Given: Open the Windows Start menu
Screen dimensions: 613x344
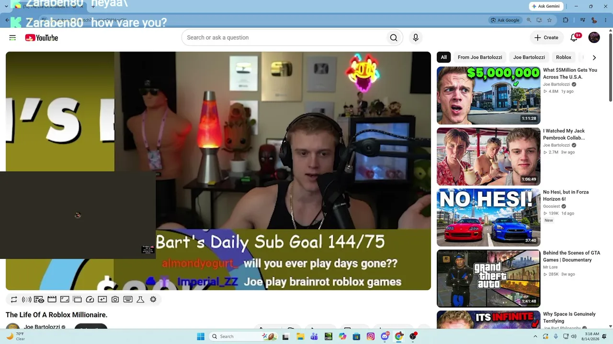Looking at the screenshot, I should click(200, 336).
